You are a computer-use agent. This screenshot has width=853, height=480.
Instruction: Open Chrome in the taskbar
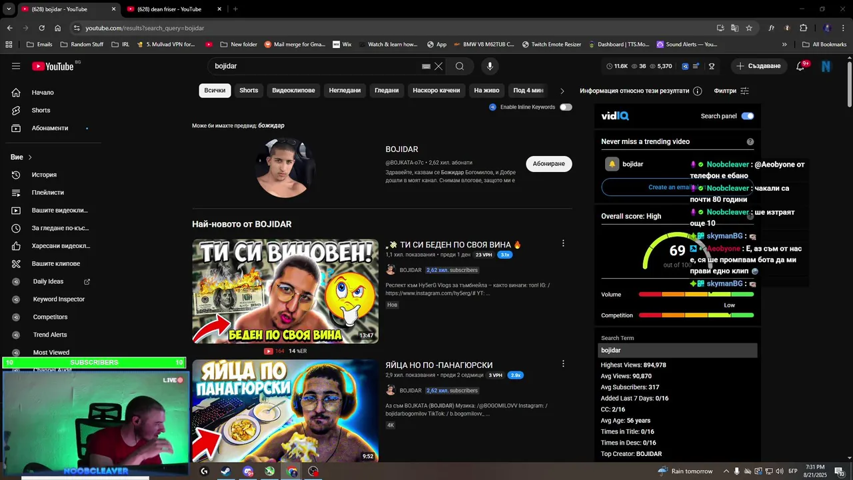pyautogui.click(x=292, y=471)
